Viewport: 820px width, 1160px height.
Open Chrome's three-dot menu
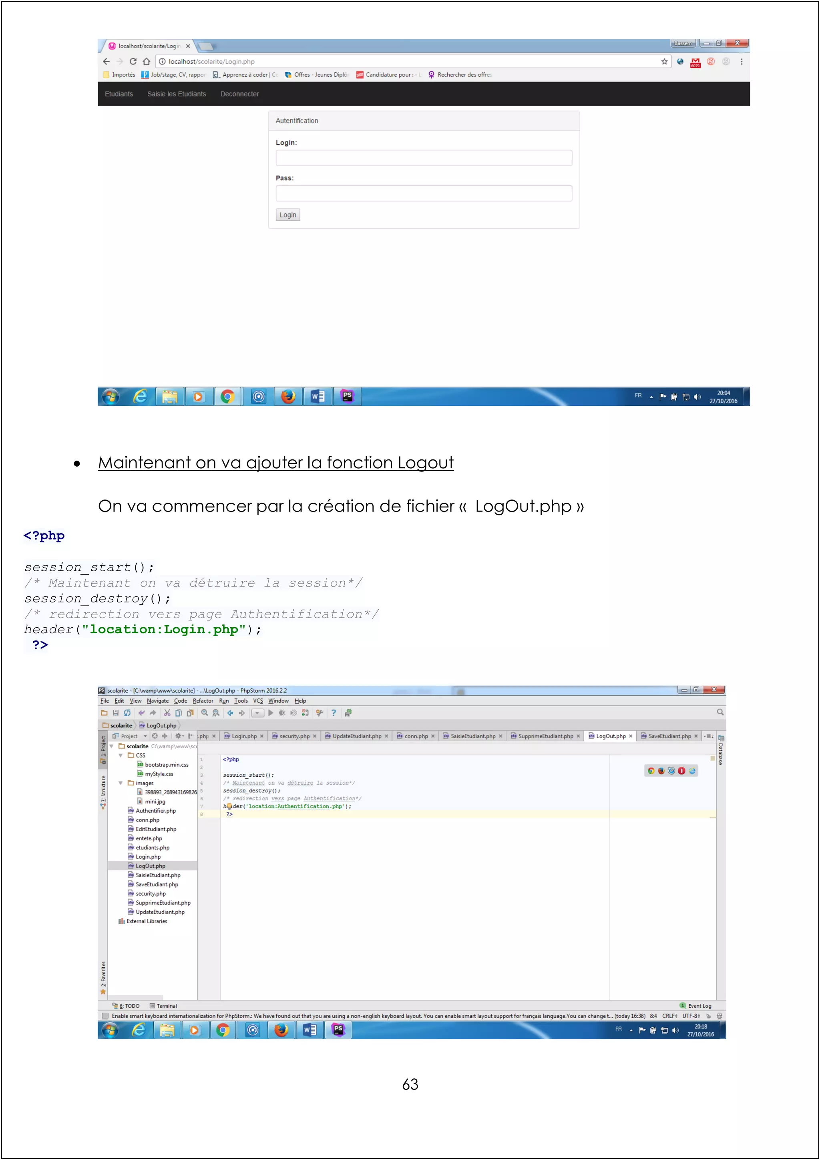pos(741,62)
